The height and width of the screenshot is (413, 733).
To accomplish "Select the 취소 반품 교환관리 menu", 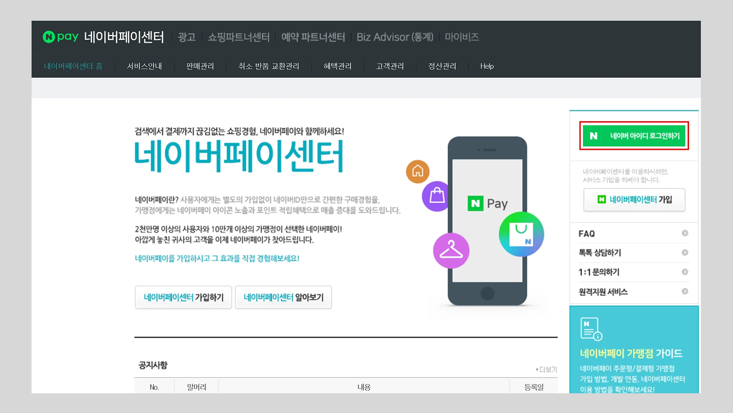I will point(269,66).
